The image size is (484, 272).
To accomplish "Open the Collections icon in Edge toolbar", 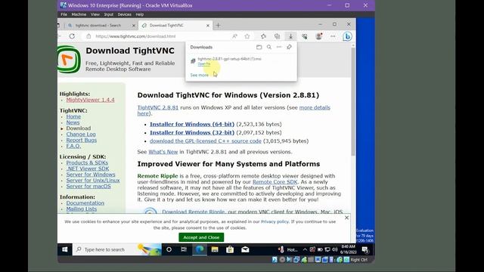I will point(278,36).
